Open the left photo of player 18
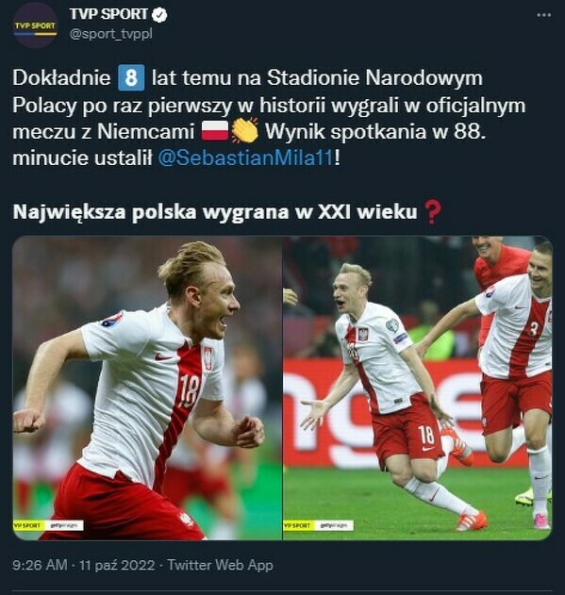Screen dimensions: 565x595 coord(147,388)
